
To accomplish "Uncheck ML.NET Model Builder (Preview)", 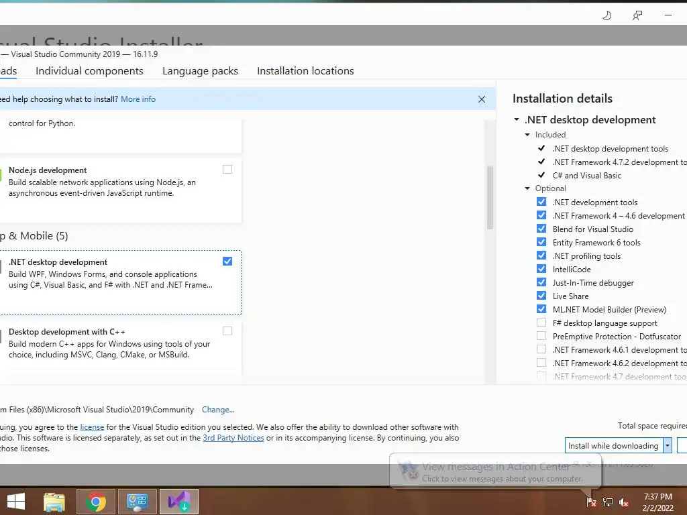I will pos(541,309).
